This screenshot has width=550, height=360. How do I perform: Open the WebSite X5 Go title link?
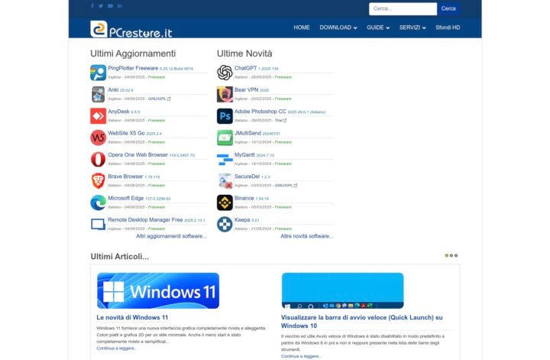click(126, 133)
